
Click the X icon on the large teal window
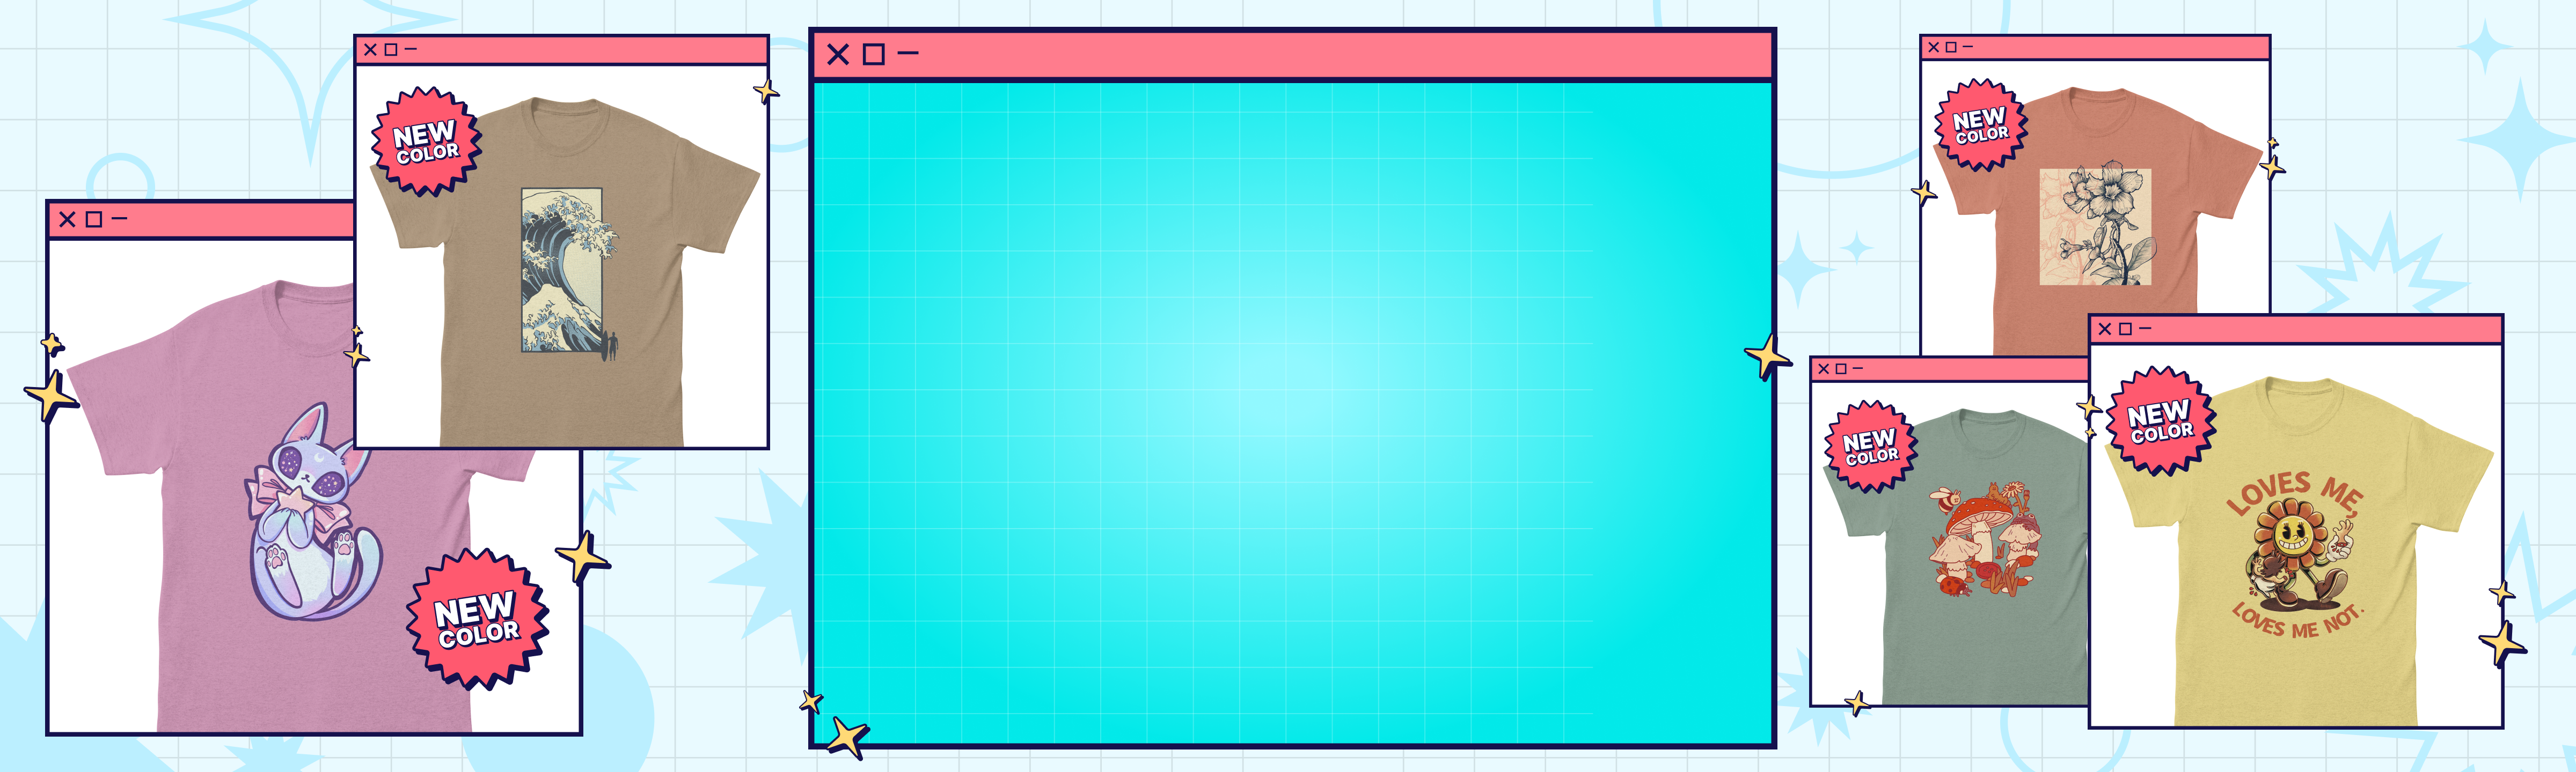(838, 55)
